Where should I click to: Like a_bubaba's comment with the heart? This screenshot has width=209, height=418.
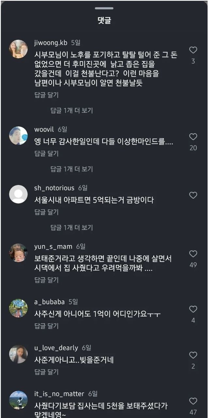pyautogui.click(x=193, y=309)
